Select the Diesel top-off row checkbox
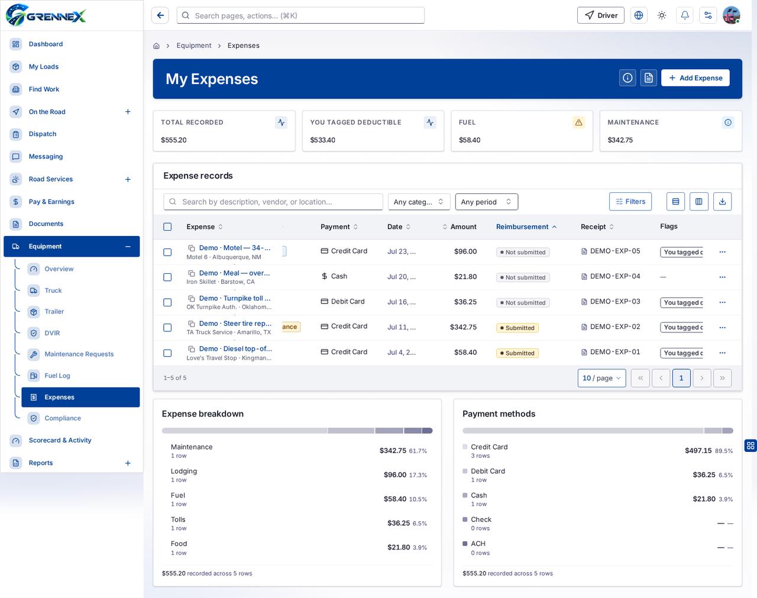 167,353
